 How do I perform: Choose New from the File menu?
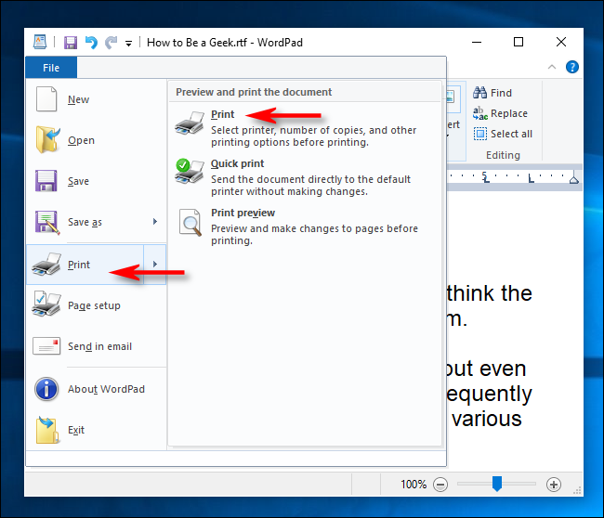point(79,100)
